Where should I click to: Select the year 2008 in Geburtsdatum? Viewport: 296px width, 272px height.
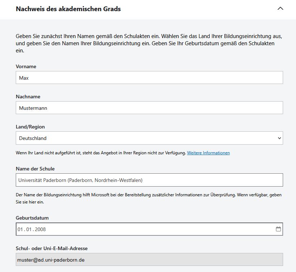pos(40,229)
